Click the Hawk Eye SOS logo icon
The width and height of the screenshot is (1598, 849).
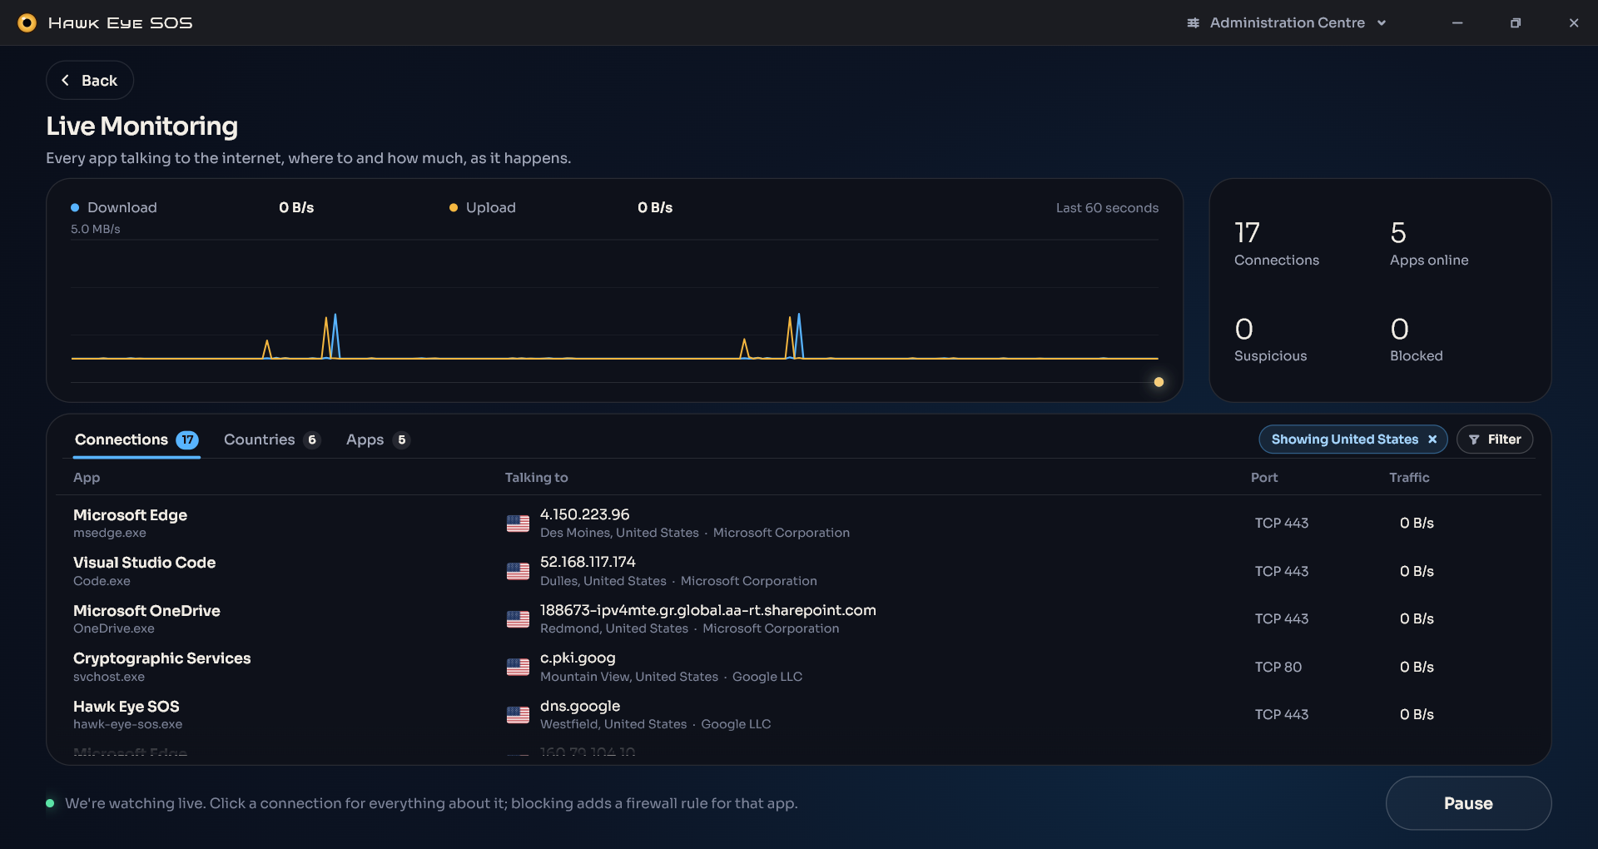pyautogui.click(x=27, y=22)
